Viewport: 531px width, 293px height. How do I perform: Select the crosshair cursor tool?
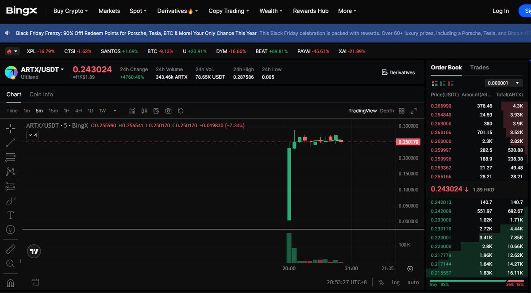tap(11, 129)
